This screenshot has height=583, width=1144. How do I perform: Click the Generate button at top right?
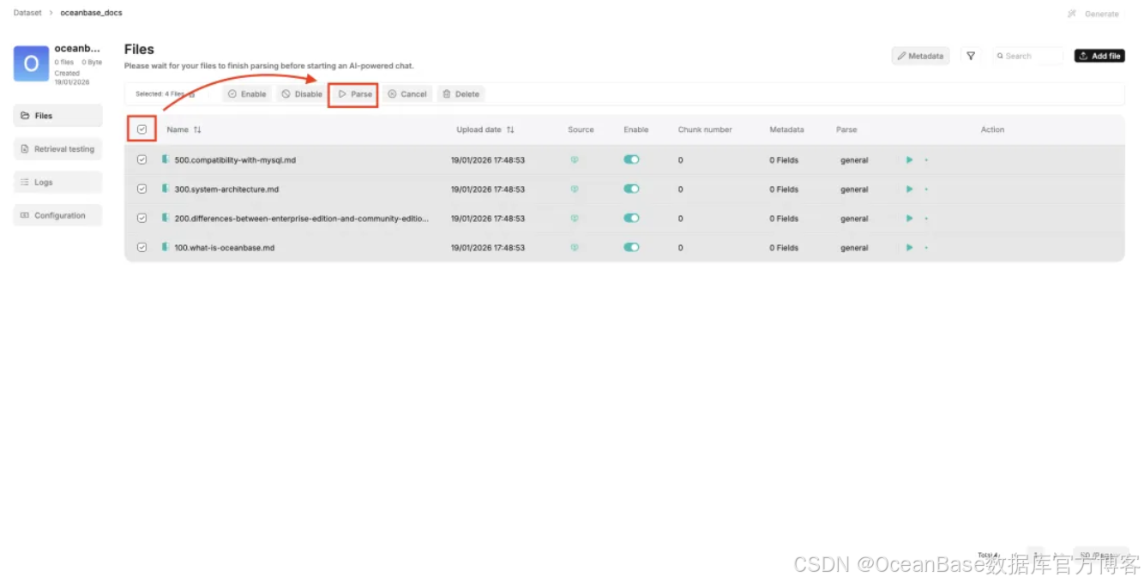click(1093, 14)
